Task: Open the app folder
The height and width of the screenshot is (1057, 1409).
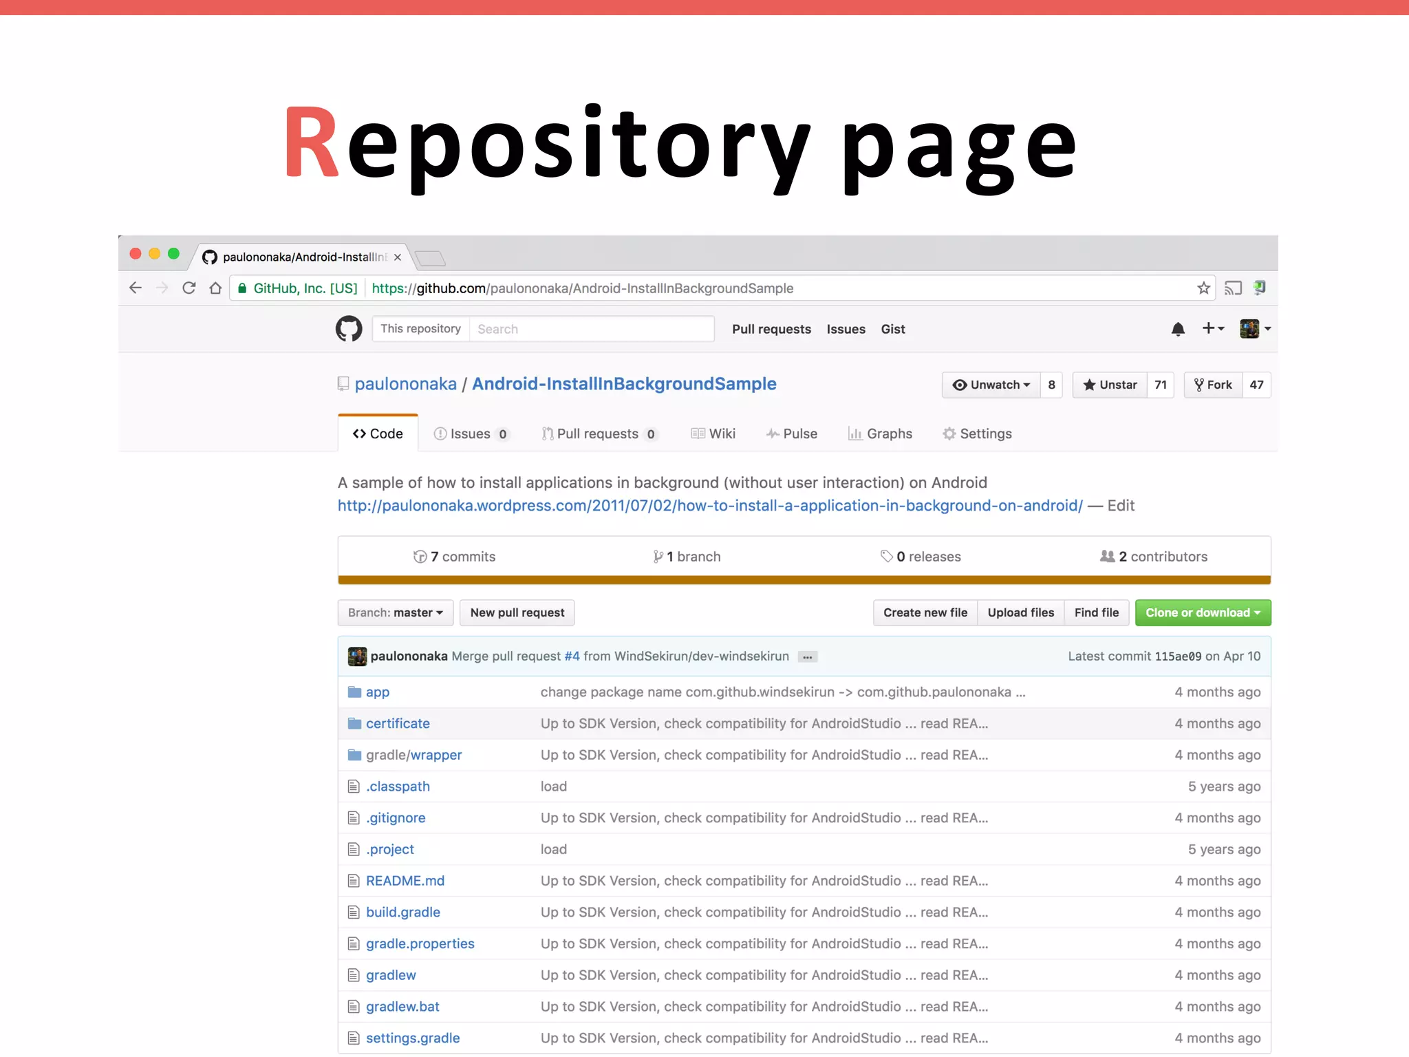Action: pos(378,692)
